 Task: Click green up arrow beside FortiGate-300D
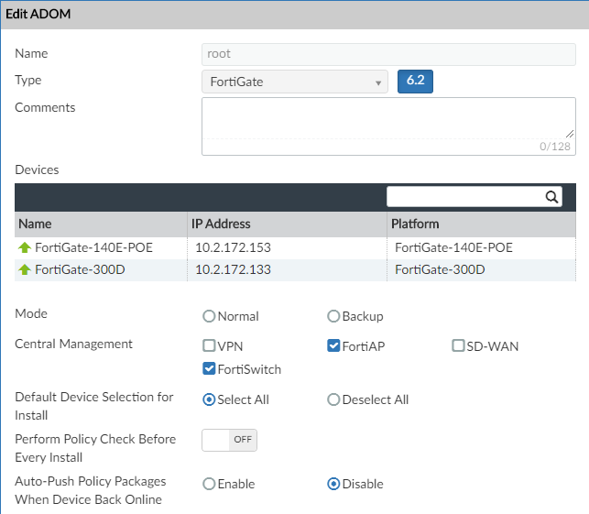(24, 269)
